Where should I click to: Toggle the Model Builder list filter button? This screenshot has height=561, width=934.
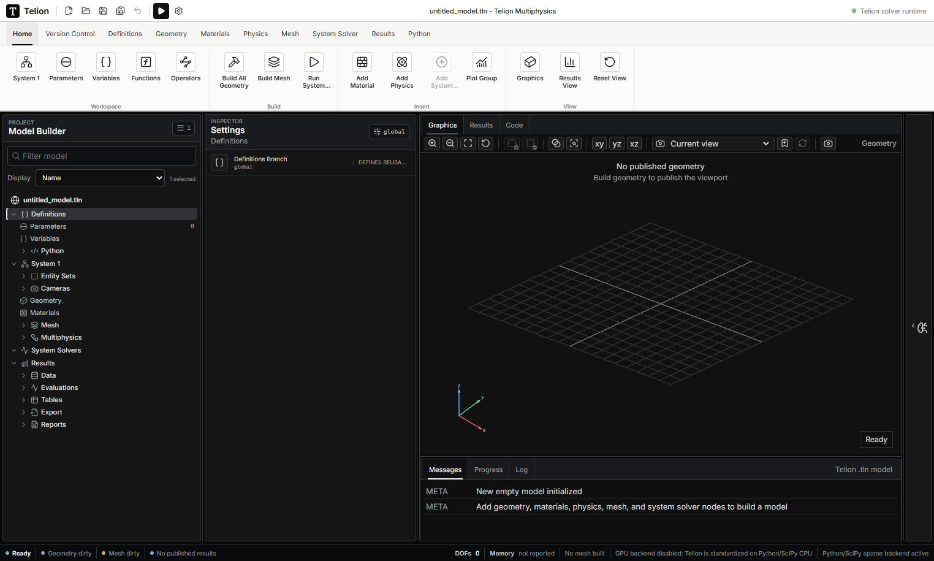184,128
